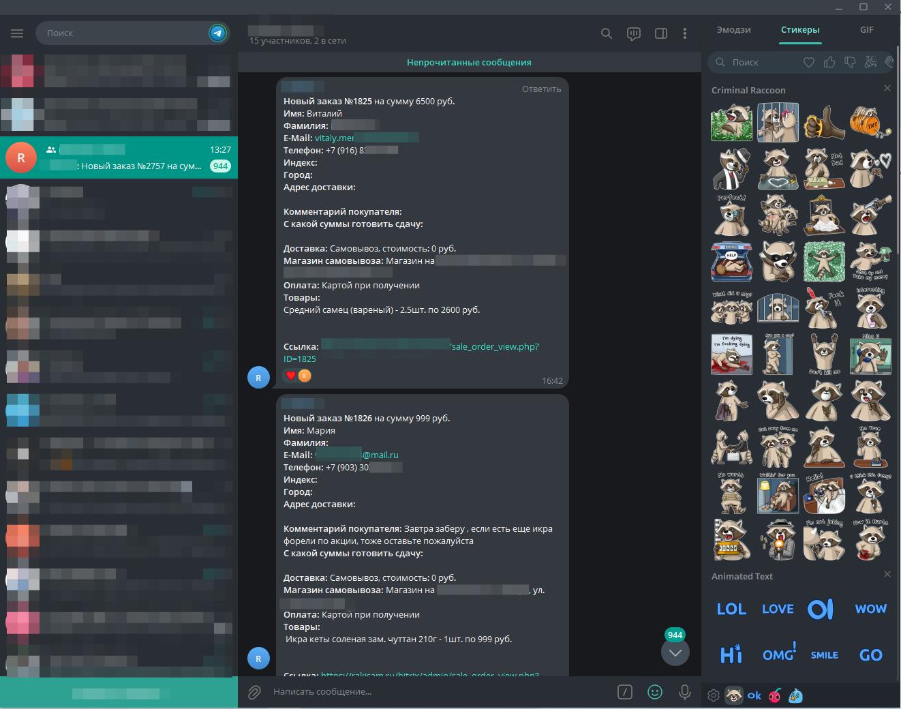
Task: Start voice message with microphone icon
Action: 685,692
